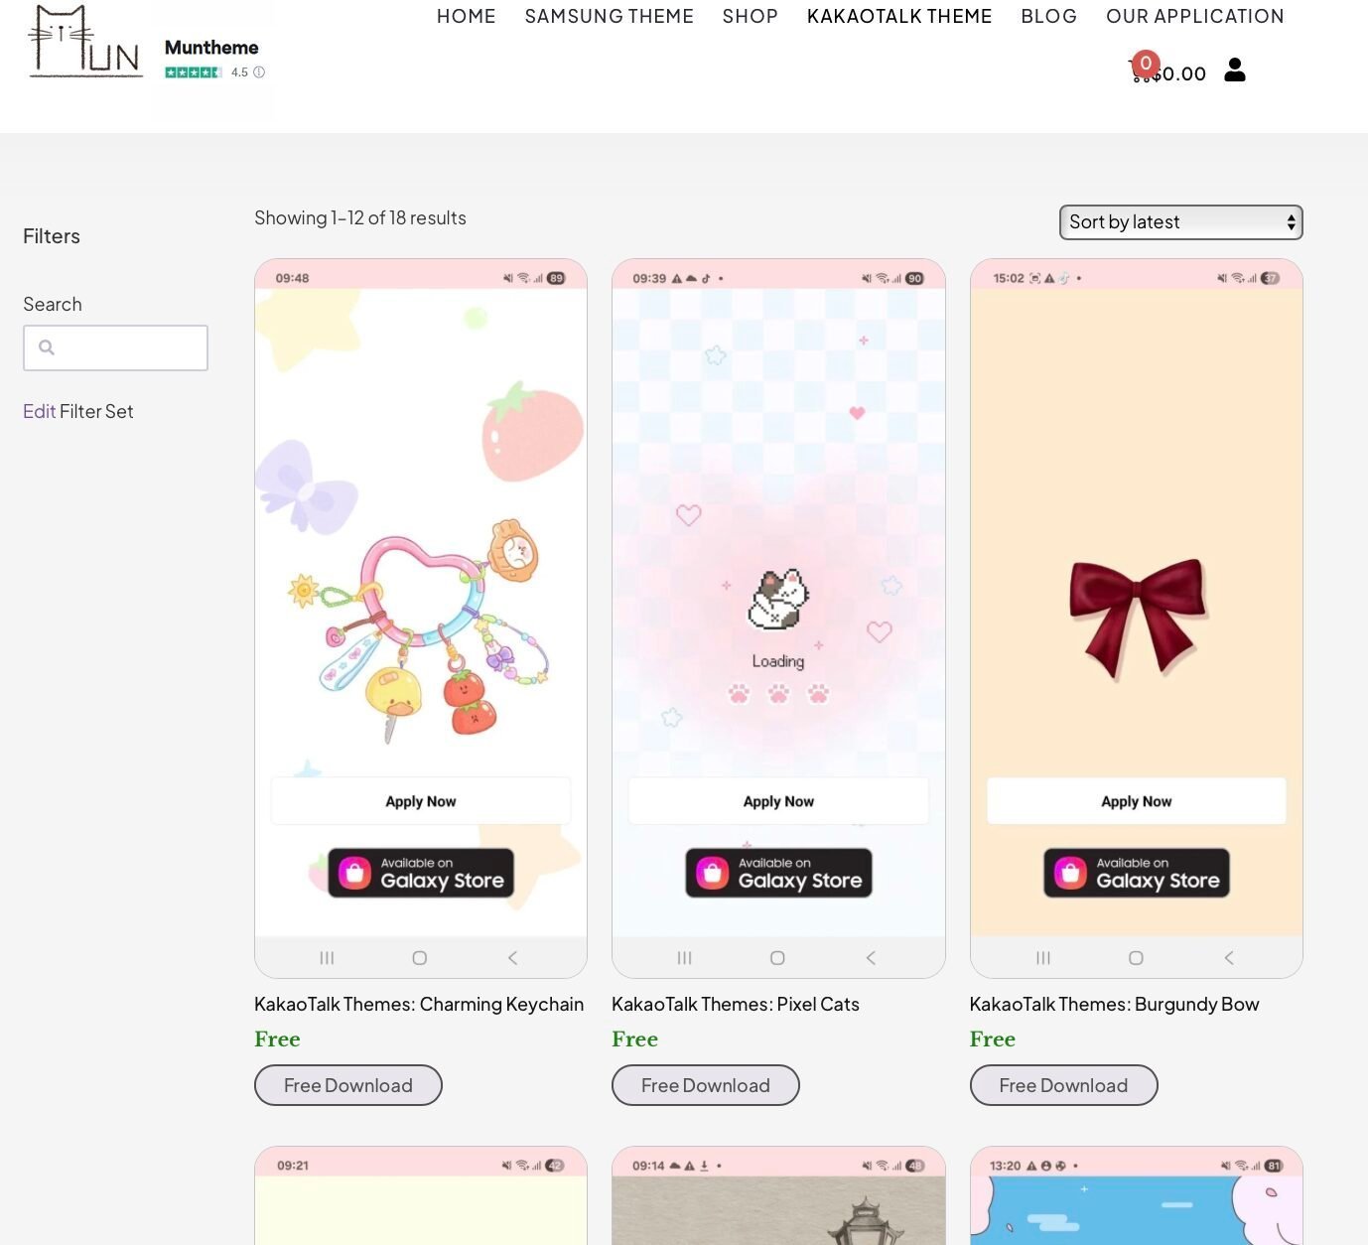This screenshot has height=1245, width=1368.
Task: Open the lantern theme preview with 09:14 clock
Action: pos(778,1195)
